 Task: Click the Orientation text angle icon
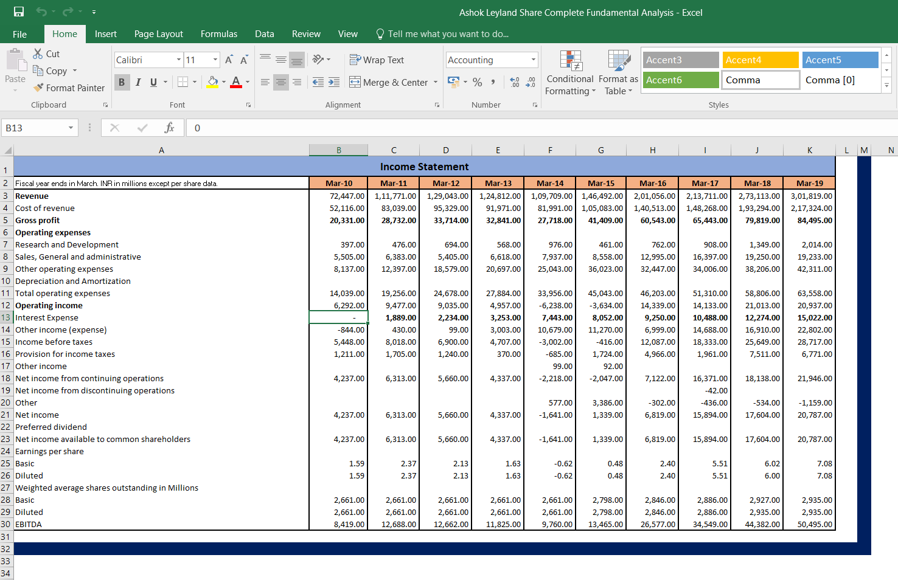[x=318, y=60]
